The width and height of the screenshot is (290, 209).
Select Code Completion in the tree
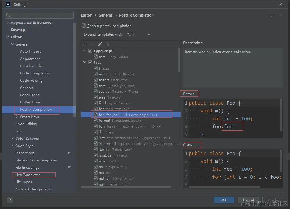(x=35, y=73)
